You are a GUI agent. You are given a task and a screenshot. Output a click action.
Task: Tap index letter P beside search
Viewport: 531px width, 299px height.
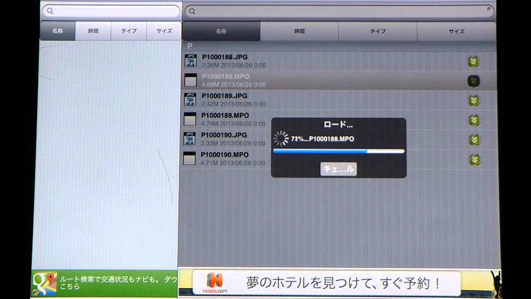point(488,9)
